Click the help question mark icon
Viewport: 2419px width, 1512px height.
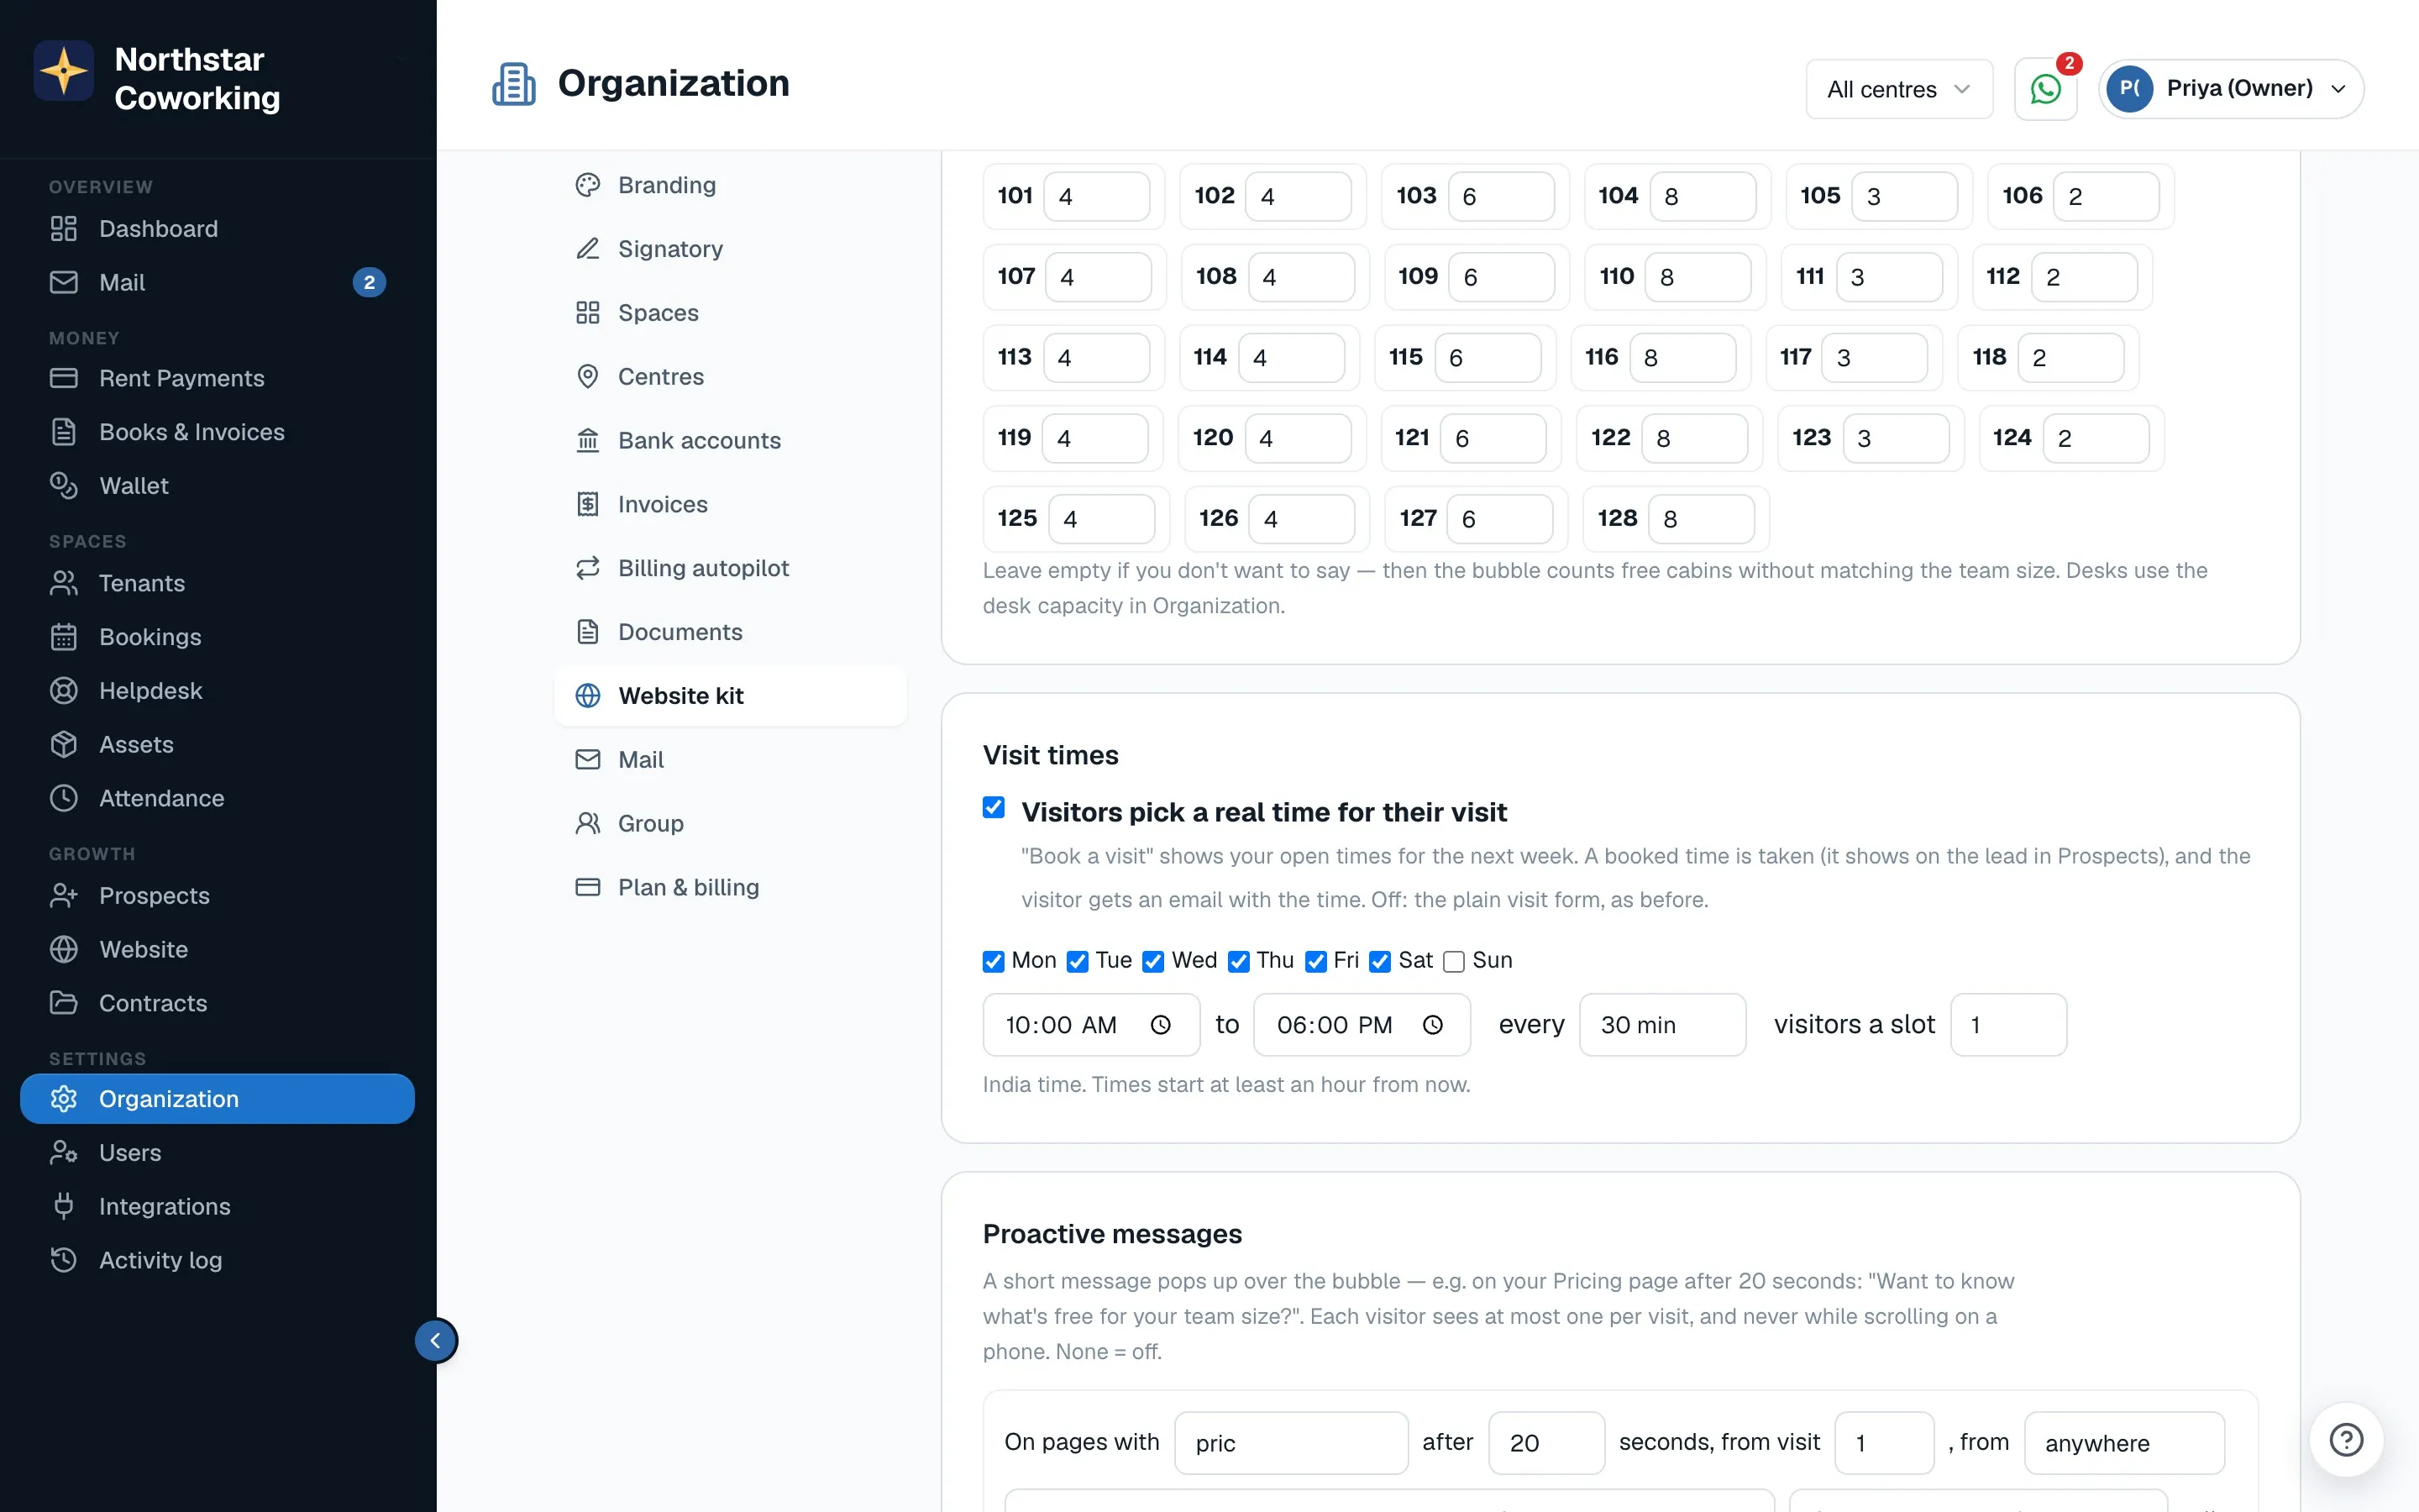(2346, 1440)
